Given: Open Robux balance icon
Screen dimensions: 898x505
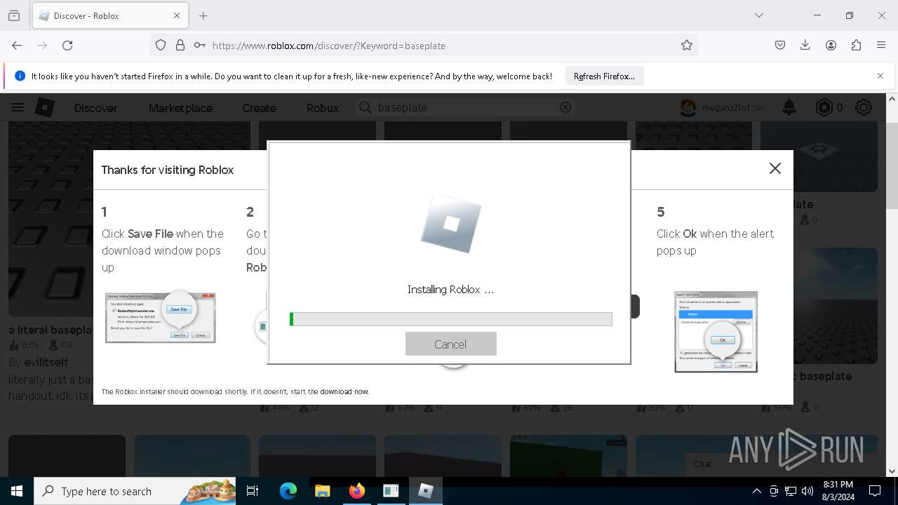Looking at the screenshot, I should pos(824,107).
